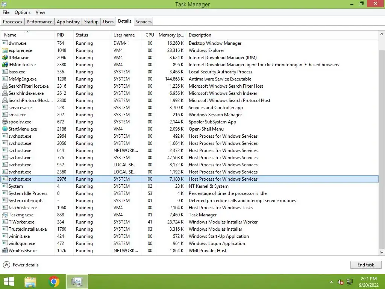
Task: Switch to the App history tab
Action: click(x=68, y=21)
